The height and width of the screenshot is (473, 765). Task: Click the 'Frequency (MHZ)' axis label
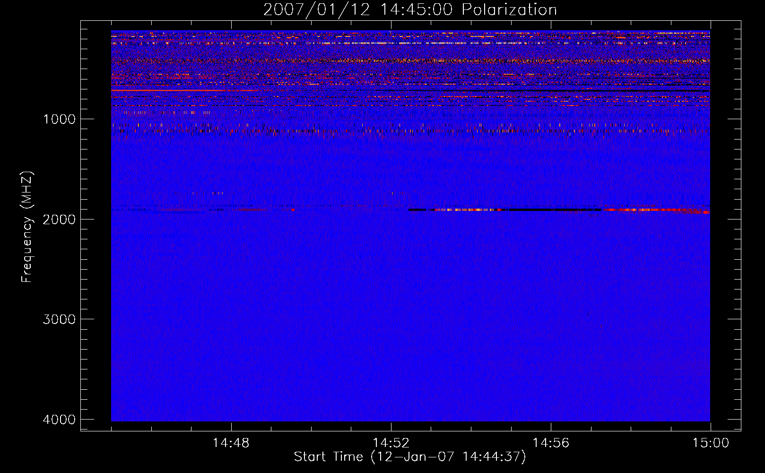click(x=27, y=227)
